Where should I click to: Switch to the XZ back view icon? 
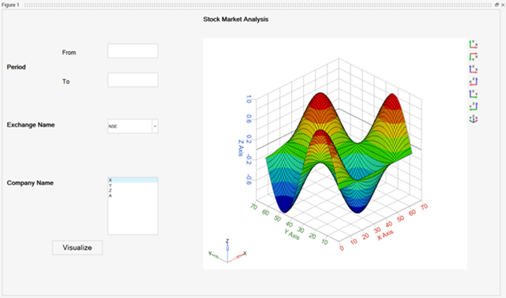pyautogui.click(x=474, y=81)
